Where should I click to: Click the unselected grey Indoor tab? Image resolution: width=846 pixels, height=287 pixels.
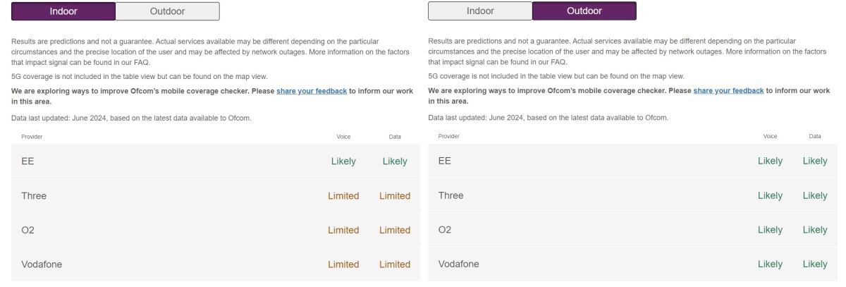480,11
